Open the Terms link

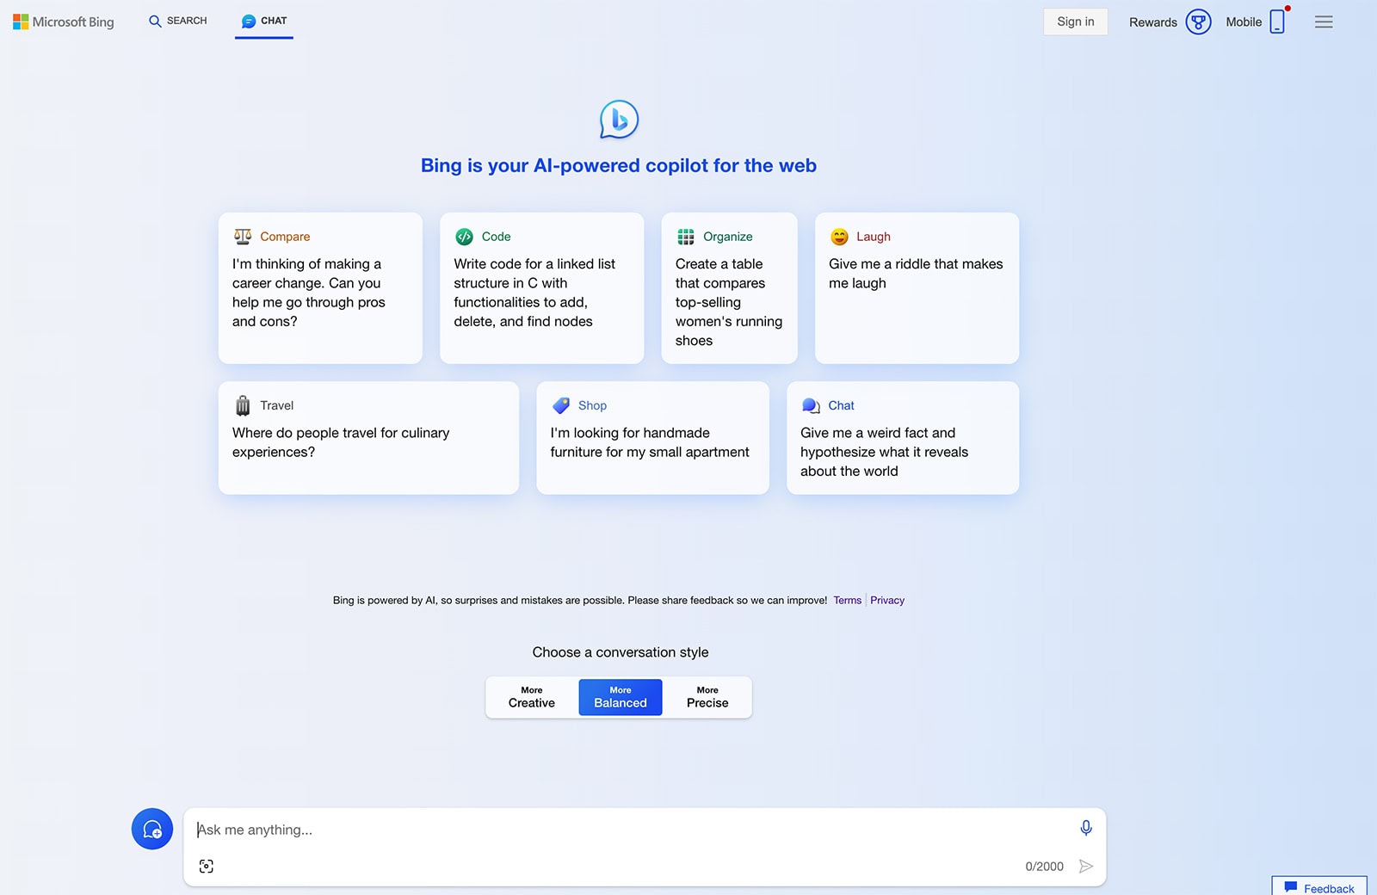point(847,601)
